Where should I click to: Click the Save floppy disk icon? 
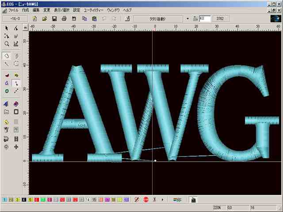[x=54, y=19]
